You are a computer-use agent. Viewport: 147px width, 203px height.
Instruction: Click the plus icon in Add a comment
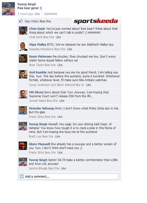[22, 176]
